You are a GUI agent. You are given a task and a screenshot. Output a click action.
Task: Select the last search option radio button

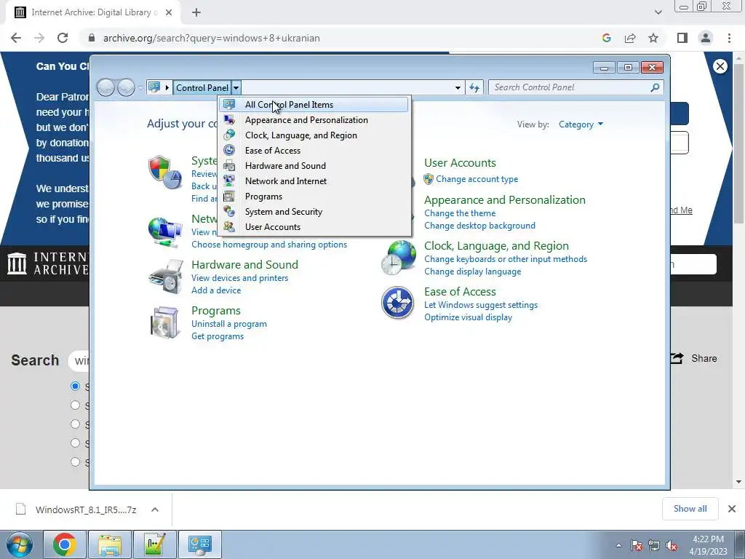tap(75, 461)
